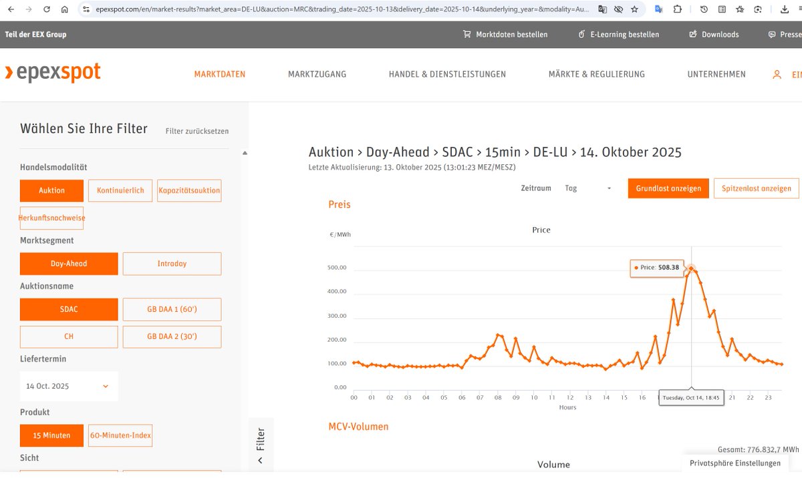This screenshot has width=802, height=478.
Task: Select 15 Minuten product
Action: [51, 435]
